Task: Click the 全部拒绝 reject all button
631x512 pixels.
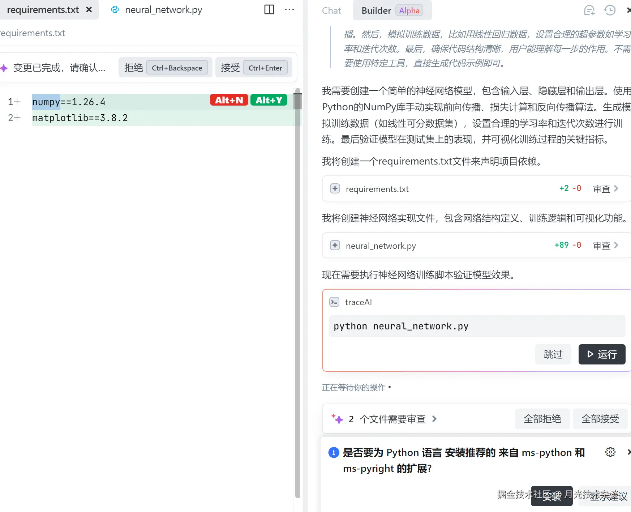Action: click(x=542, y=419)
